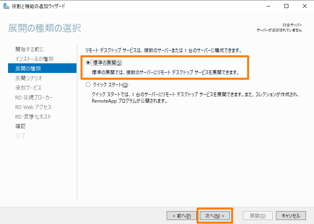Open the 確認 step
The height and width of the screenshot is (224, 314).
pos(20,126)
